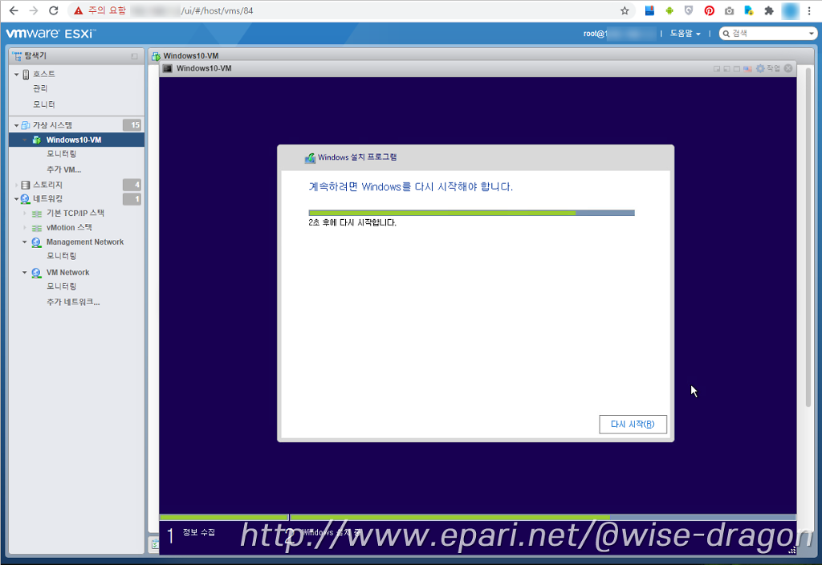Viewport: 822px width, 565px height.
Task: Close the Windows10-VM console window
Action: tap(788, 69)
